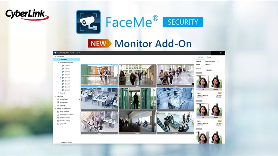Switch to the Alarms tab
The height and width of the screenshot is (156, 278).
pyautogui.click(x=200, y=57)
